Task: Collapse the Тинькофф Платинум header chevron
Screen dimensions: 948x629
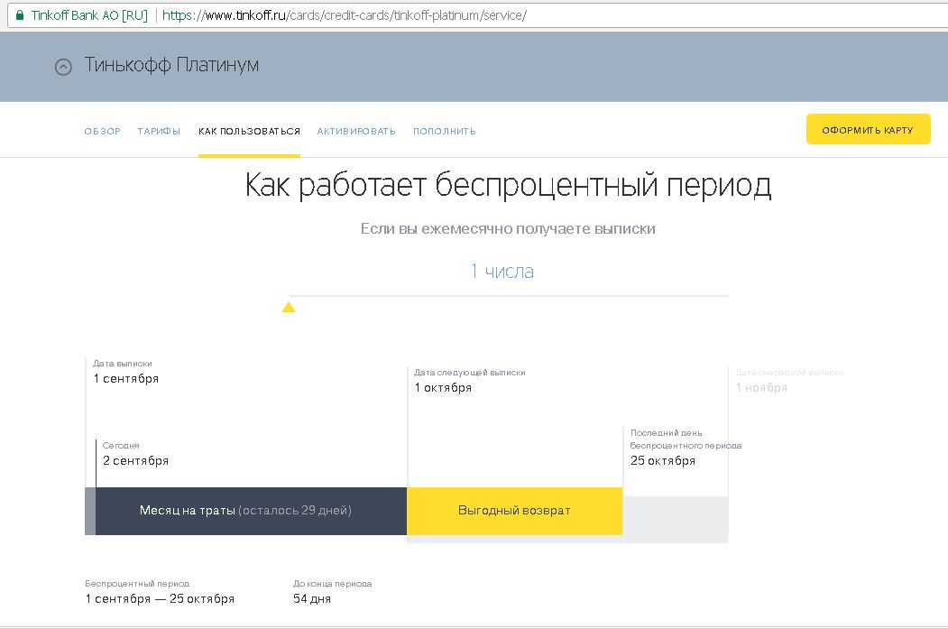Action: [x=63, y=67]
